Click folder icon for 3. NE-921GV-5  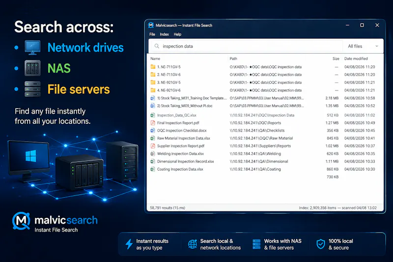coord(153,82)
